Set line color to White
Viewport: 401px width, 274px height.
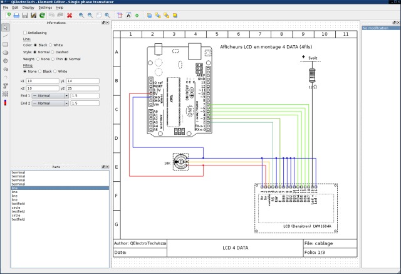[x=51, y=45]
